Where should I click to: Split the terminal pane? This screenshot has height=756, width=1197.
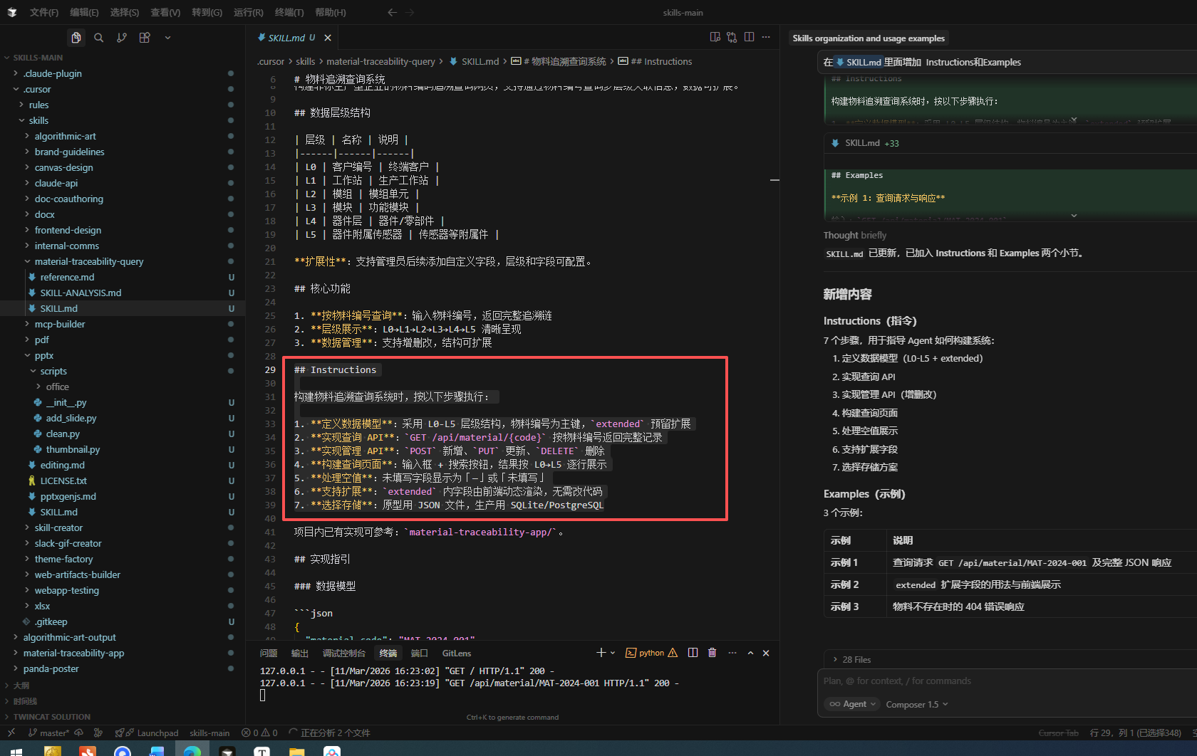click(x=693, y=653)
